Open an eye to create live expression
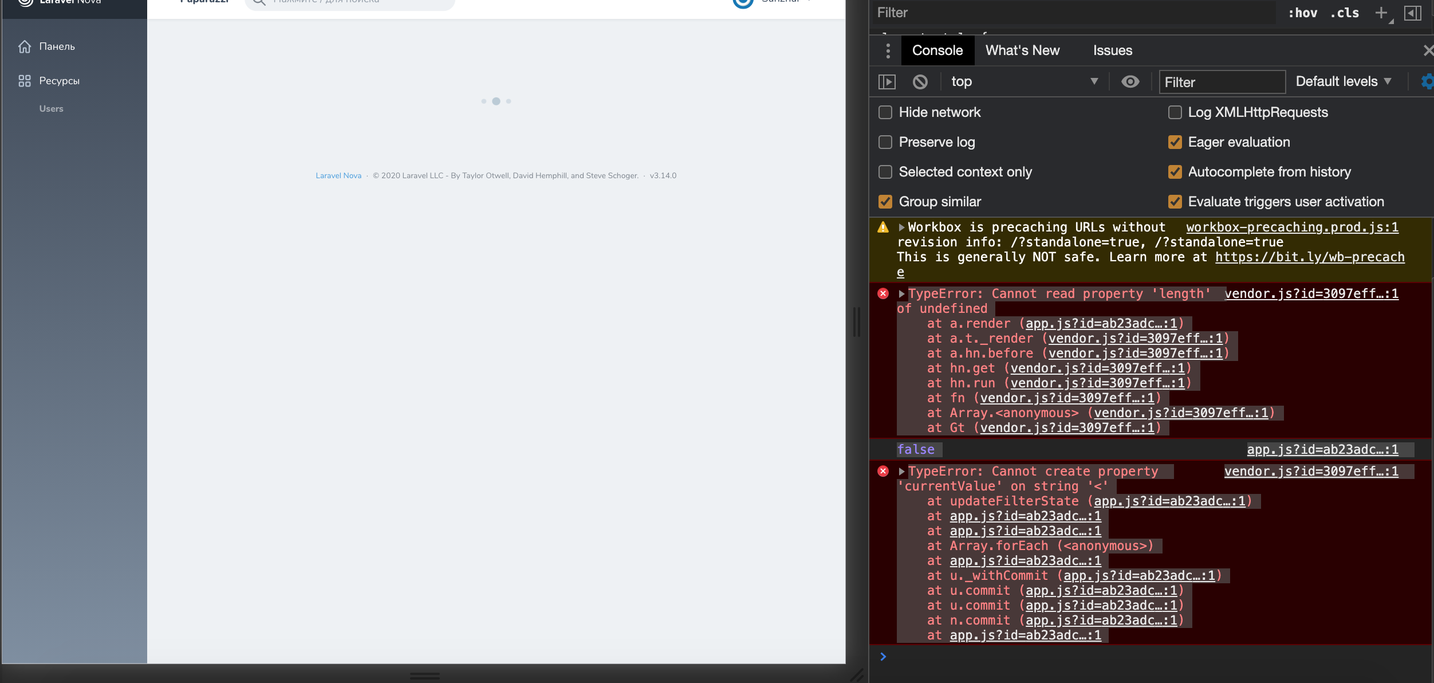The width and height of the screenshot is (1434, 683). click(1130, 81)
